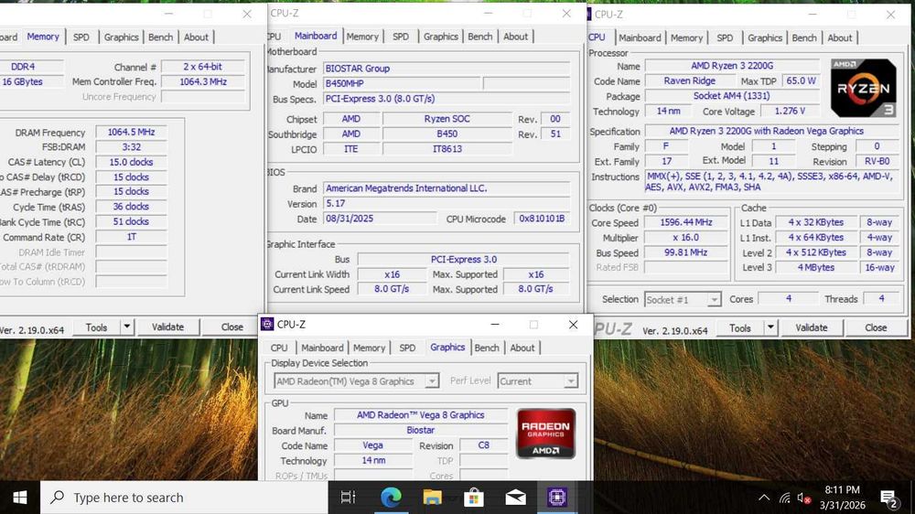The height and width of the screenshot is (514, 915).
Task: Open Graphics tab in Memory window
Action: point(122,37)
